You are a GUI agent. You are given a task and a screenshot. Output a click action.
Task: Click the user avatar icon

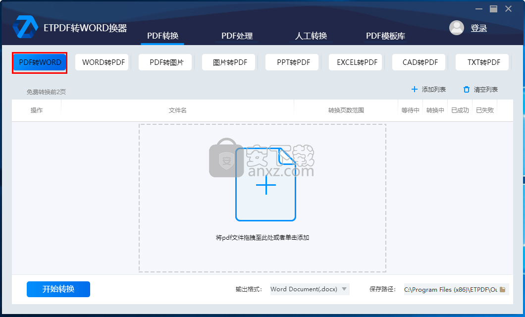point(456,28)
